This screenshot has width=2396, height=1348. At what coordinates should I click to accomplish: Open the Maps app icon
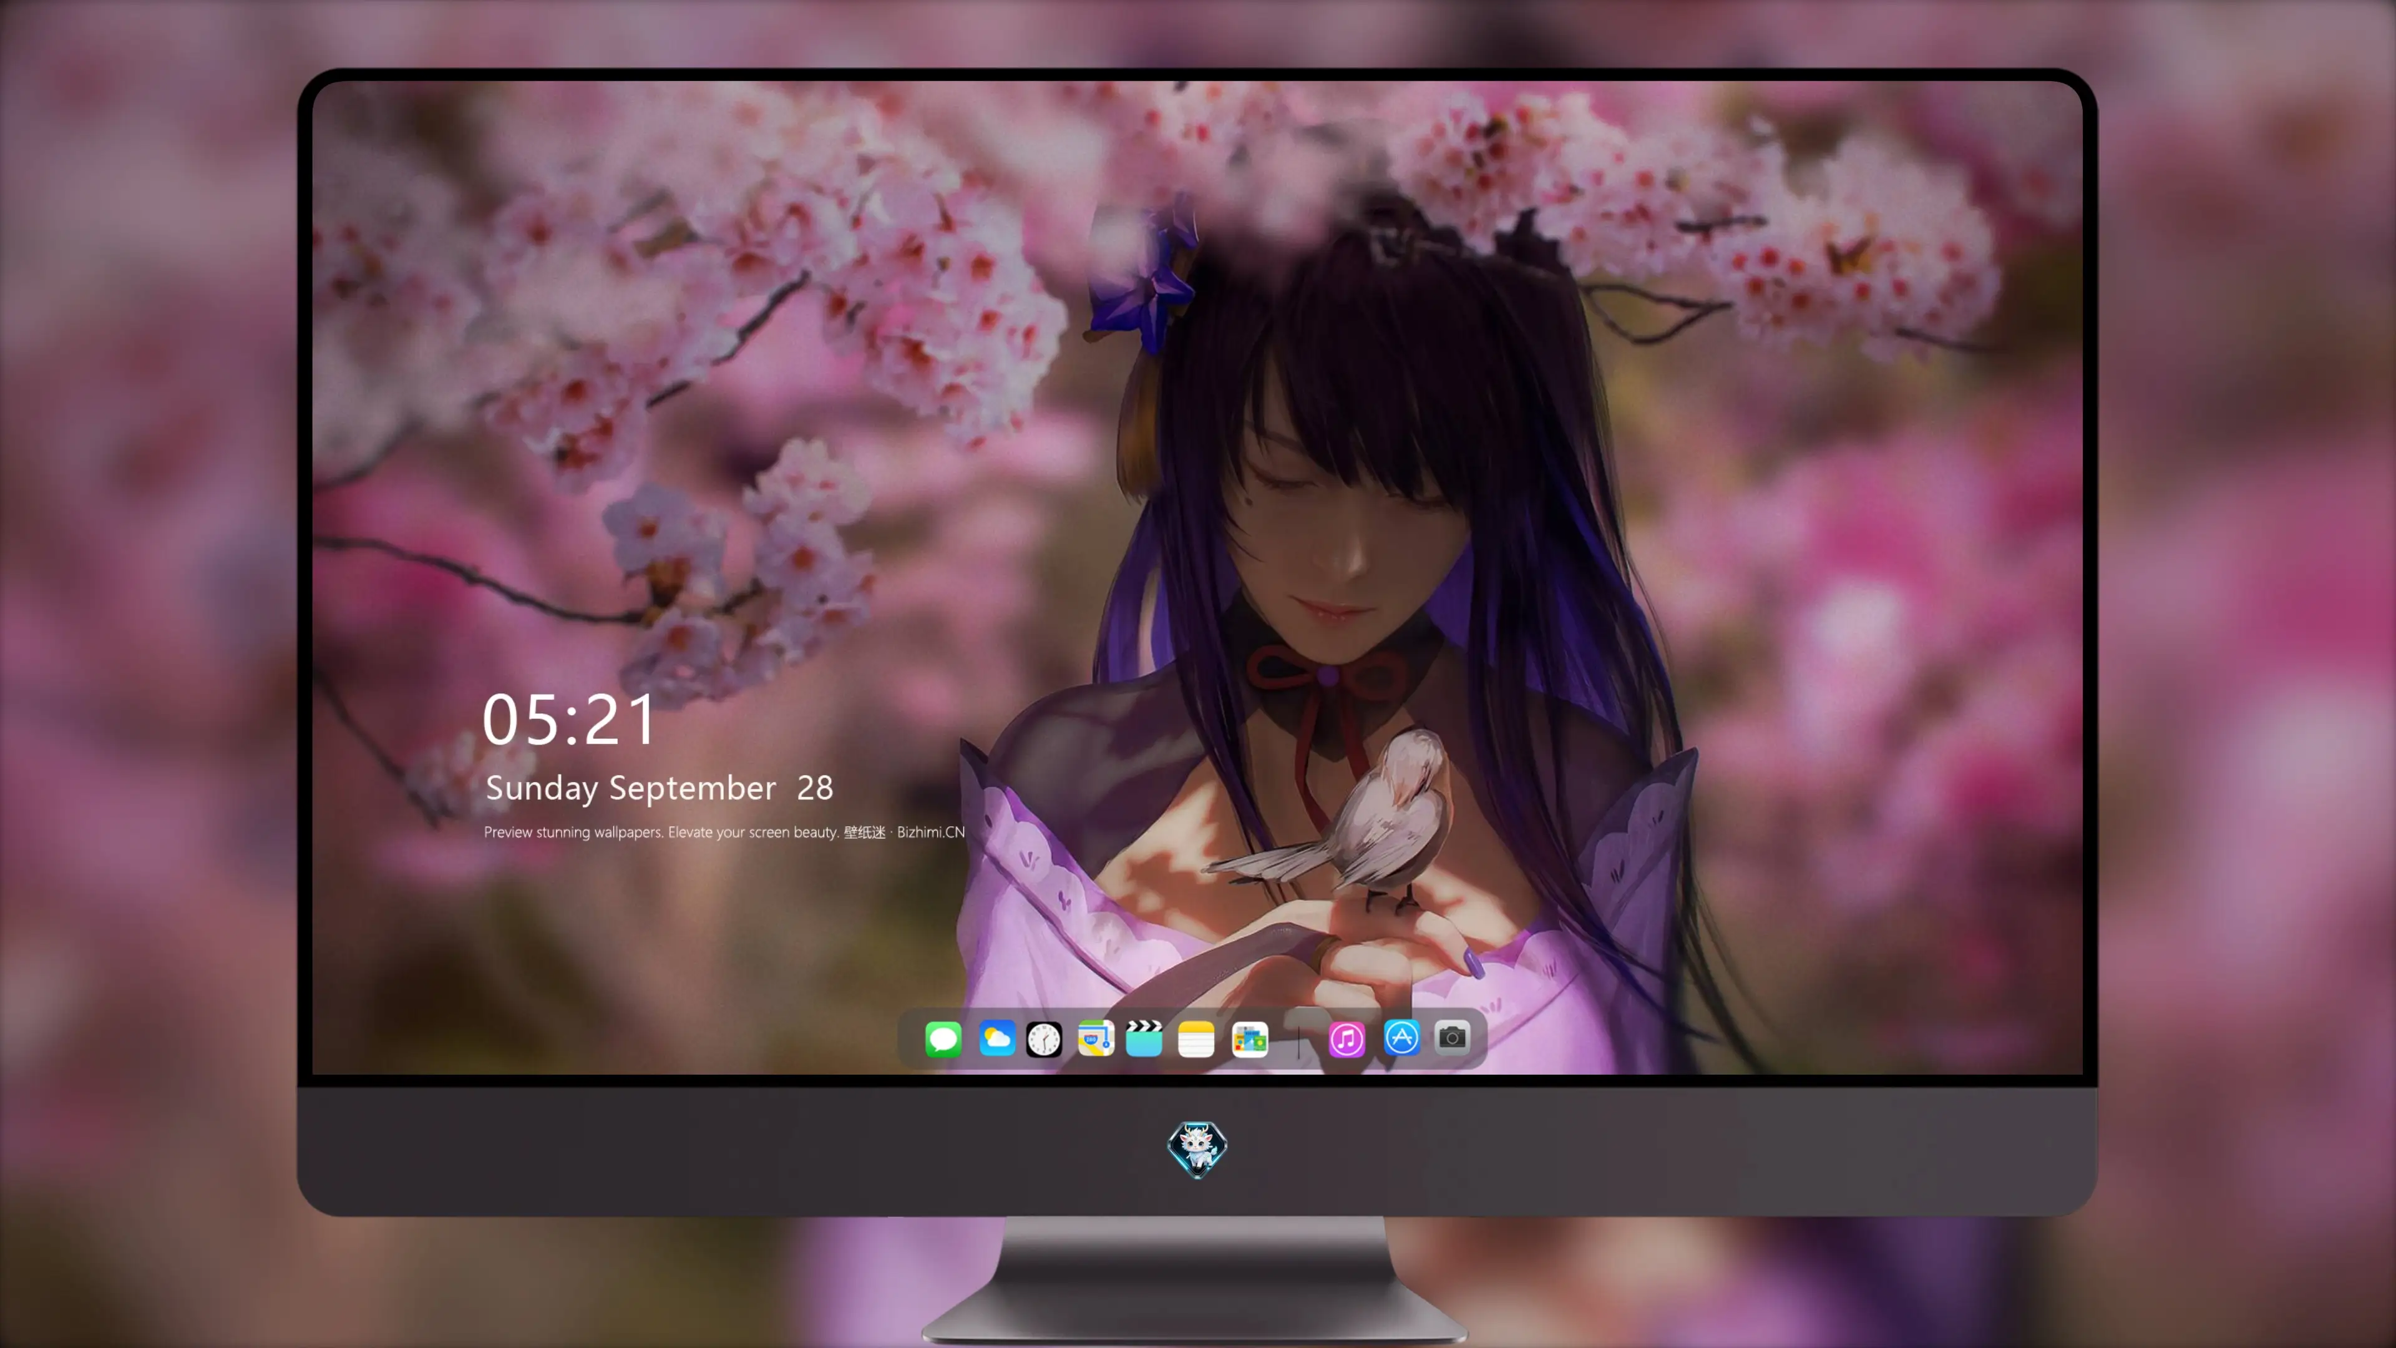pos(1096,1038)
